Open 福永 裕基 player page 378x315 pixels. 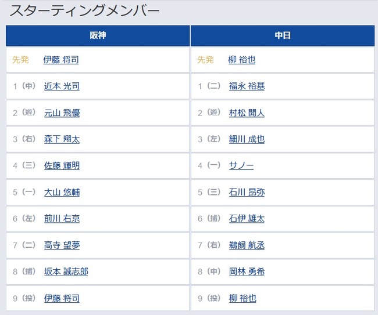coord(247,86)
